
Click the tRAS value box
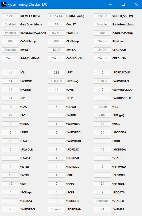point(10,107)
